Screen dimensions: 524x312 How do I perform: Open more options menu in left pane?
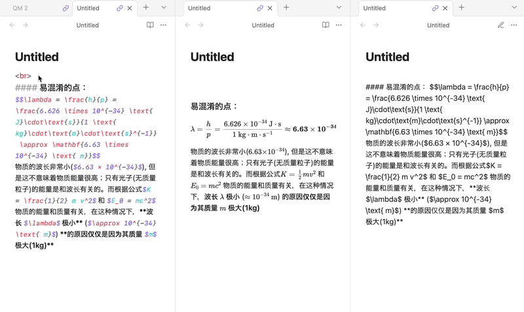click(164, 25)
